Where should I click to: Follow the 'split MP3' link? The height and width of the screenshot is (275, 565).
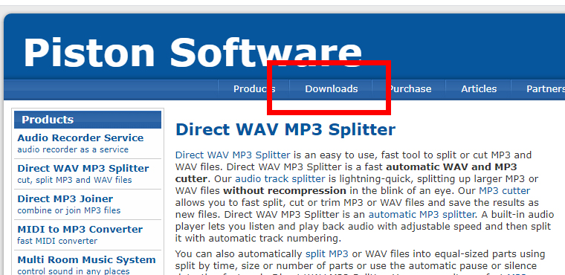click(x=327, y=253)
